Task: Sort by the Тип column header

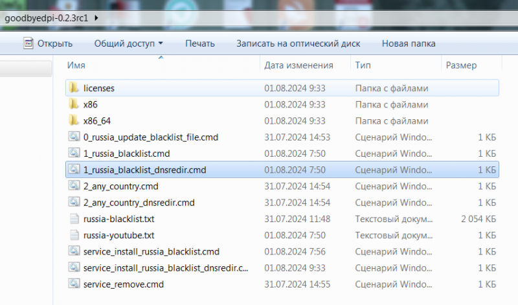Action: (x=363, y=65)
